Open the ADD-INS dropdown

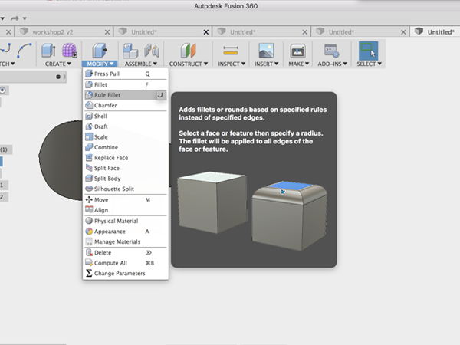tap(333, 64)
